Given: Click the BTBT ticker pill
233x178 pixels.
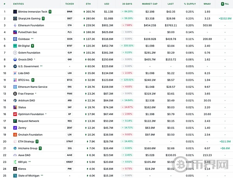Looking at the screenshot, I should click(x=70, y=46).
